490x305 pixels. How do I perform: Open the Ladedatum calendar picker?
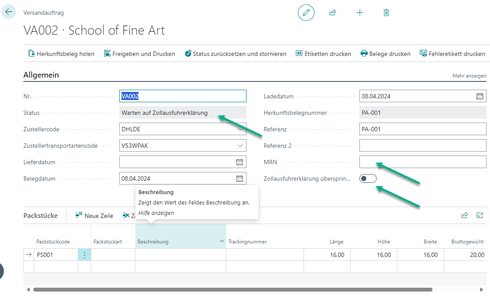[x=480, y=96]
